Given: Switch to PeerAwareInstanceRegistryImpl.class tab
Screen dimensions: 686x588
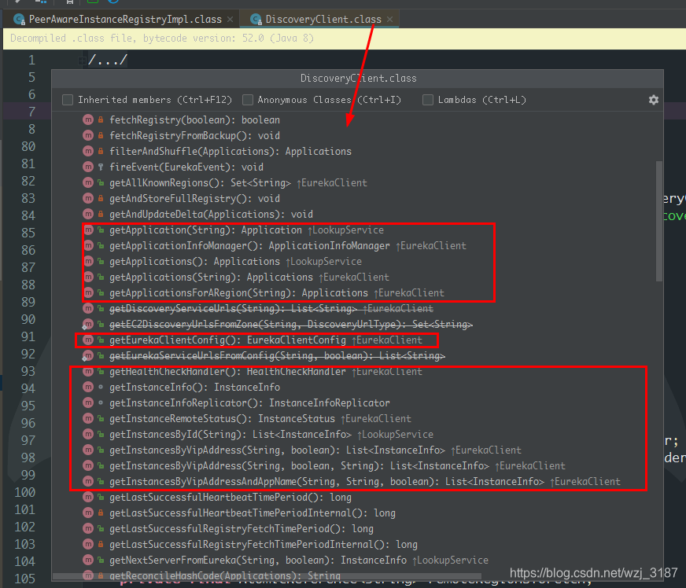Looking at the screenshot, I should point(125,19).
